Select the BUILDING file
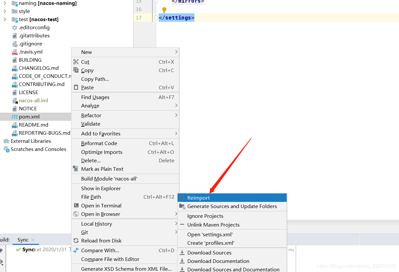 (30, 60)
